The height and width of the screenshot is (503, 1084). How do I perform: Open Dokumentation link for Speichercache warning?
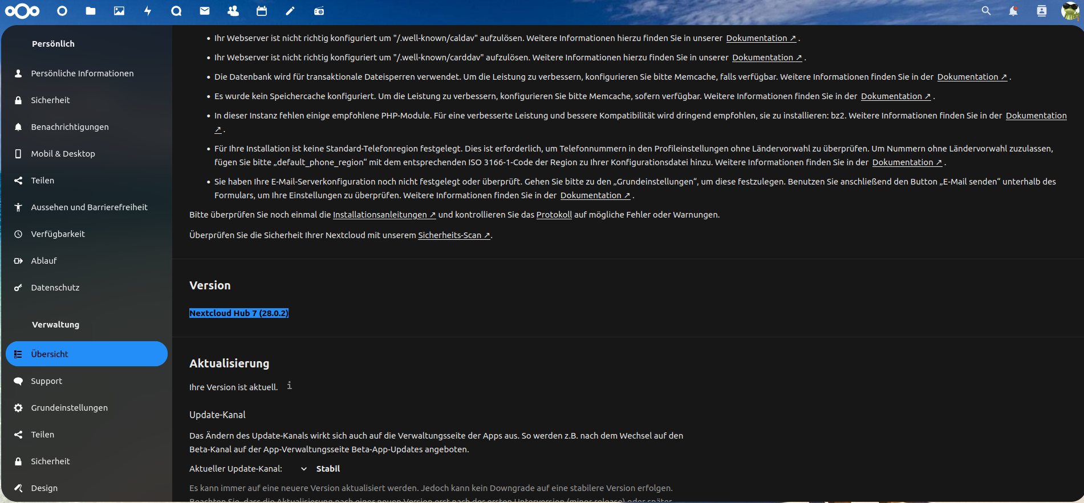pos(896,96)
